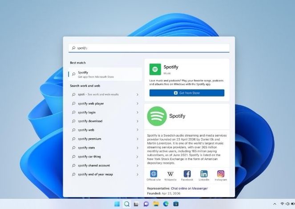Launch Microsoft Edge from the taskbar

pyautogui.click(x=166, y=204)
